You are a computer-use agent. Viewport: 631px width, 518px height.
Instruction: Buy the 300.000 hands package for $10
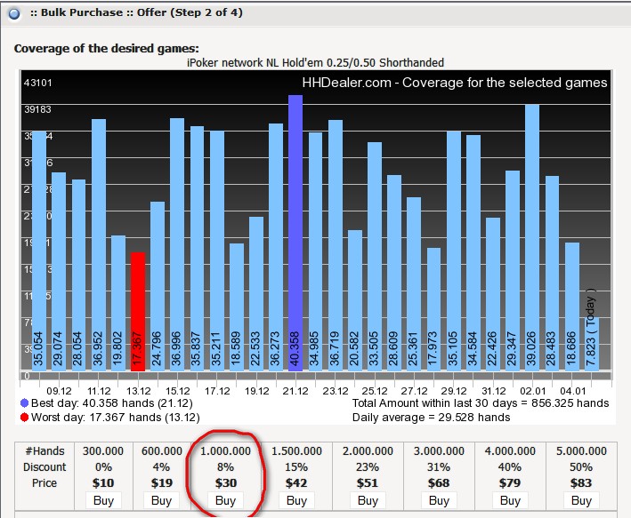(103, 501)
